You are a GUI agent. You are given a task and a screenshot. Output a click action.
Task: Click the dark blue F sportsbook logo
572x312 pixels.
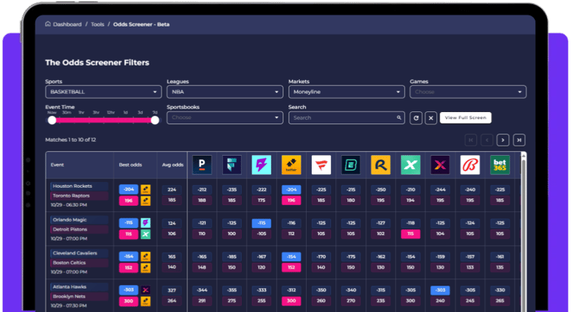point(232,165)
